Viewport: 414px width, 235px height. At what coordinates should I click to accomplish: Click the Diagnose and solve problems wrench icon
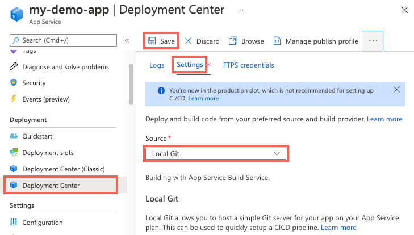tap(14, 66)
